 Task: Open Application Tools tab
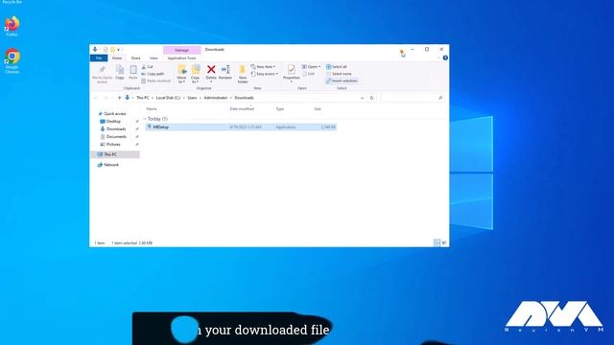click(181, 57)
